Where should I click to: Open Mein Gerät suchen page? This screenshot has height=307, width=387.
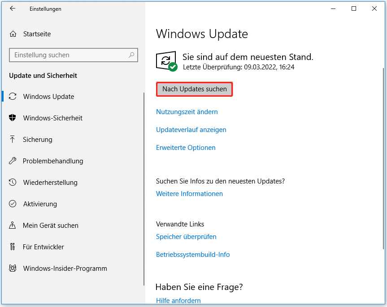51,225
